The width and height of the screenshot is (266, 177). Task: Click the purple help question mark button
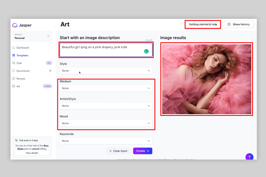249,157
